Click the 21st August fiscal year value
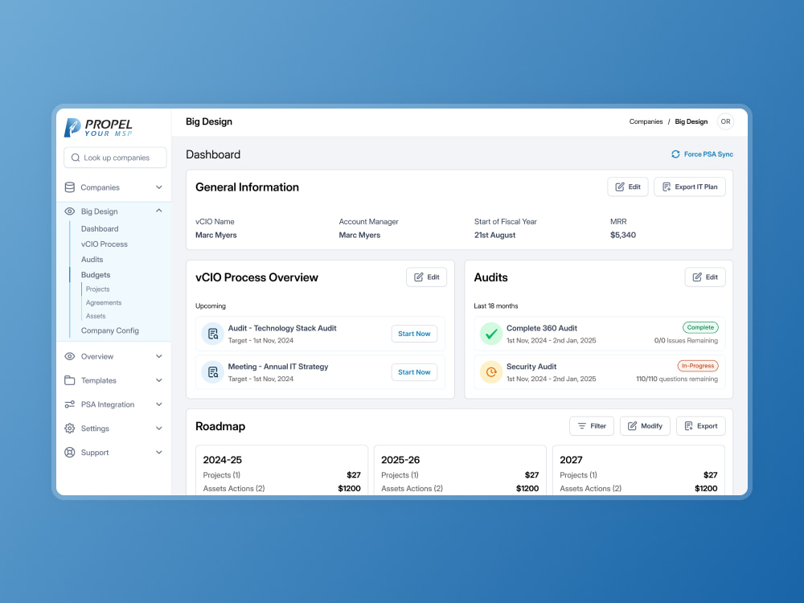The width and height of the screenshot is (804, 603). 494,236
